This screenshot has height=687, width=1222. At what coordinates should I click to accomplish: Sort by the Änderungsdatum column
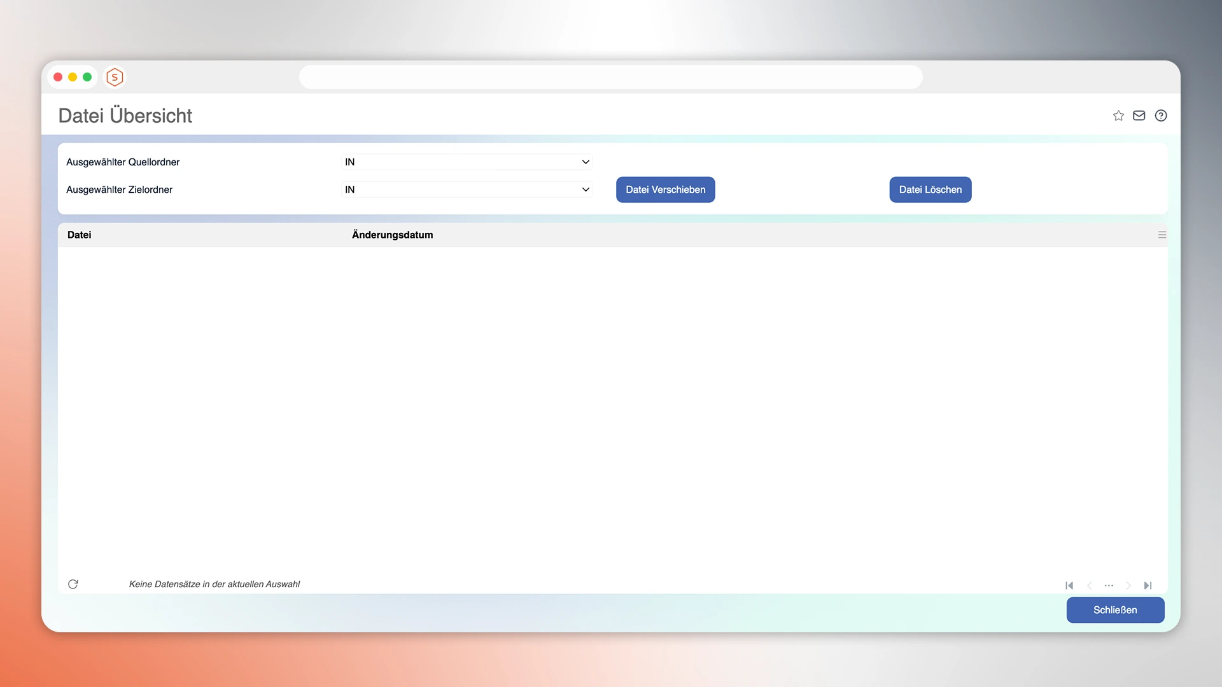392,234
